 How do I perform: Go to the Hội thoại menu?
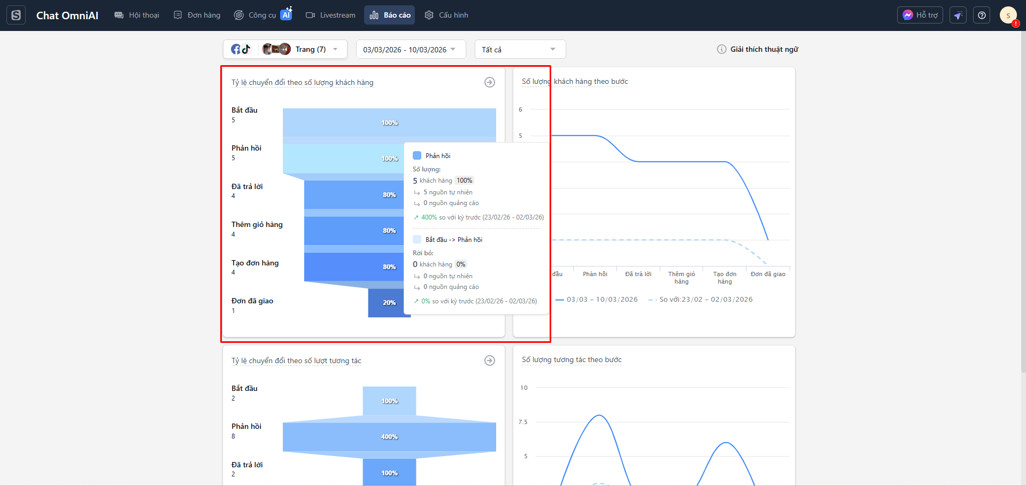pyautogui.click(x=137, y=15)
